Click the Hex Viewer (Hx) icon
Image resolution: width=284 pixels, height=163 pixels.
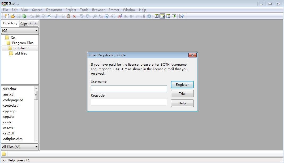(x=126, y=16)
